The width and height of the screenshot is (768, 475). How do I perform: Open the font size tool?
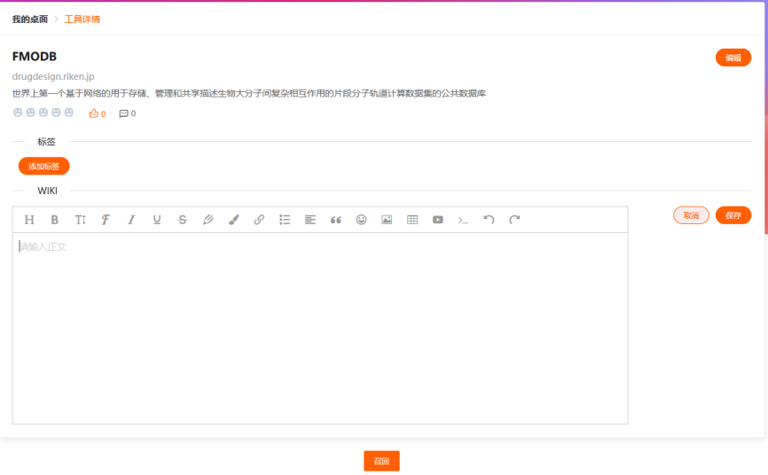81,220
